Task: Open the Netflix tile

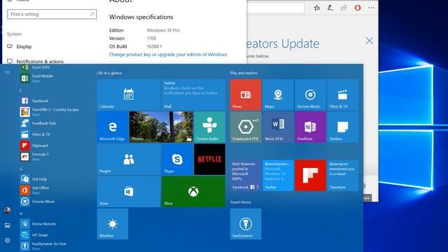Action: tap(209, 159)
